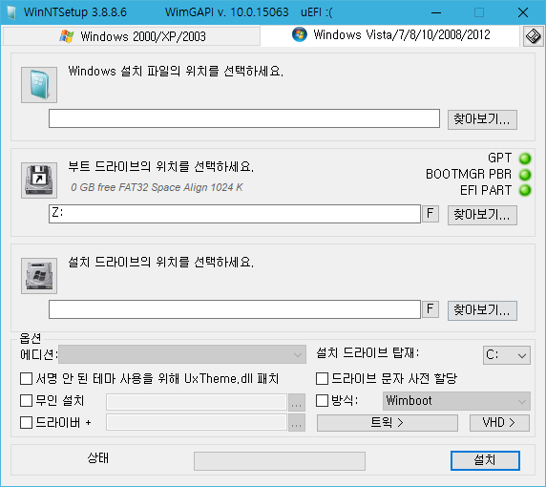This screenshot has height=487, width=546.
Task: Click the installation drive icon
Action: click(39, 276)
